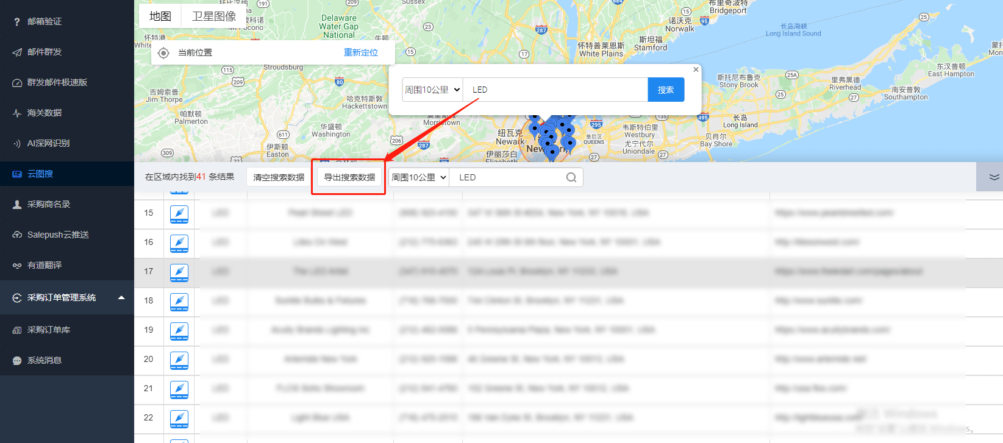
Task: Click row number 21 in the table
Action: click(x=149, y=388)
